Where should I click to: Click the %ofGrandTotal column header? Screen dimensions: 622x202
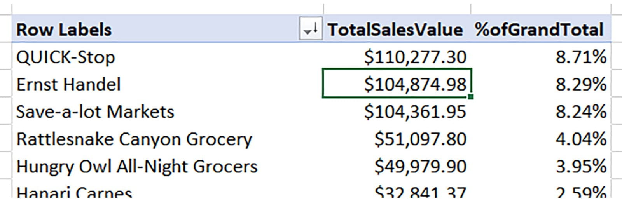[x=539, y=30]
